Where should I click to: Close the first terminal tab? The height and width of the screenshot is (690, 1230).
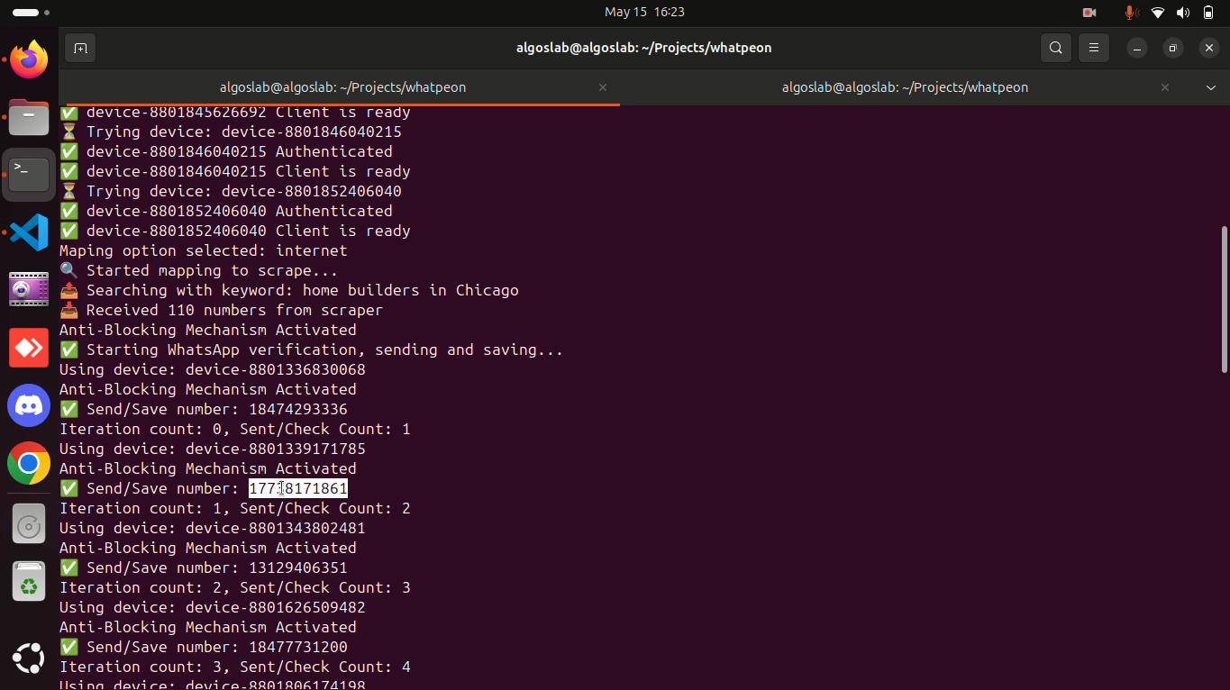pyautogui.click(x=603, y=87)
